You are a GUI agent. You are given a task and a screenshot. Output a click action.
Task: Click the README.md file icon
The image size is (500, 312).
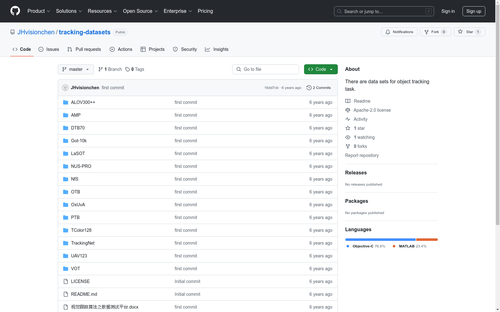(66, 294)
